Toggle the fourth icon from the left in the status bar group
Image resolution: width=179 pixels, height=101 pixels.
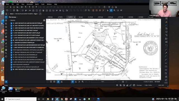coord(127,85)
